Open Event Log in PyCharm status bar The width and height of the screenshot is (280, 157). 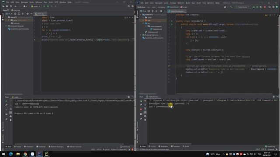pyautogui.click(x=125, y=147)
